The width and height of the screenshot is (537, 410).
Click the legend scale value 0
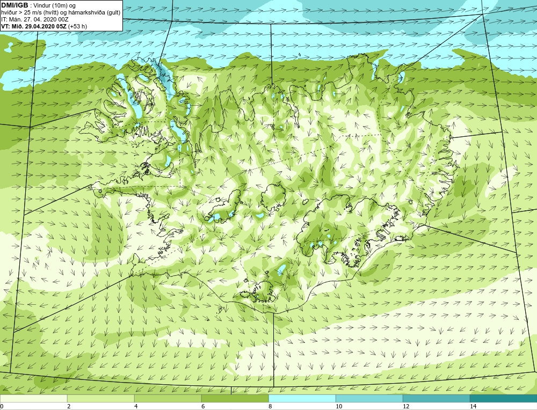pos(2,406)
